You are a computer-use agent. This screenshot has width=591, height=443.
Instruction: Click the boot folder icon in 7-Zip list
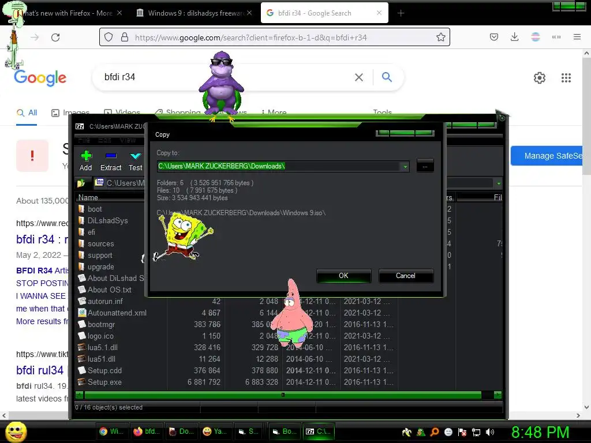pos(81,209)
